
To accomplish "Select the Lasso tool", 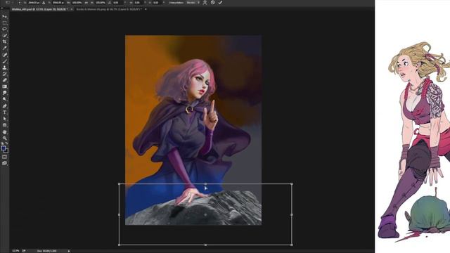I will 5,29.
